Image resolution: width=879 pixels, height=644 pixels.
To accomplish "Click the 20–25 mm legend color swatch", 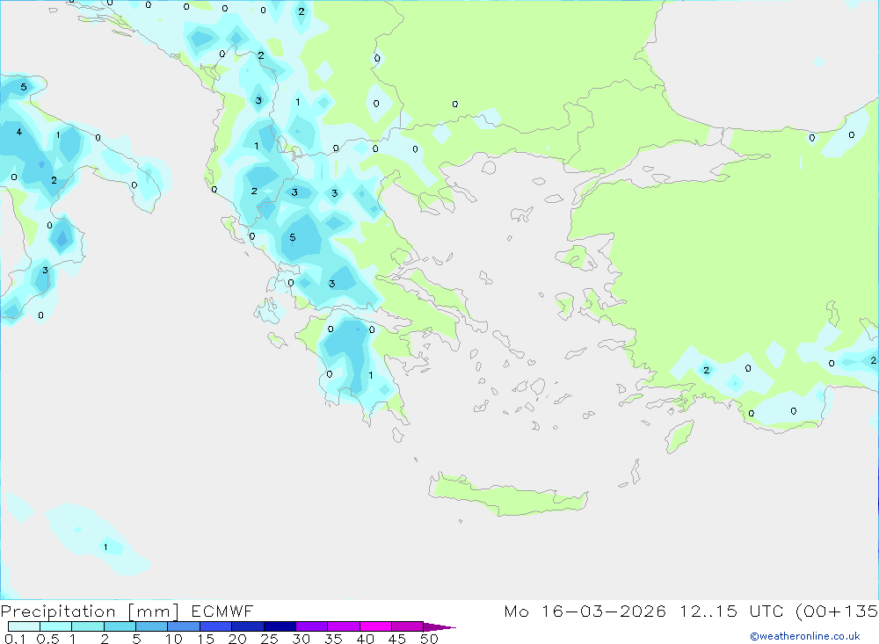I will tap(248, 626).
